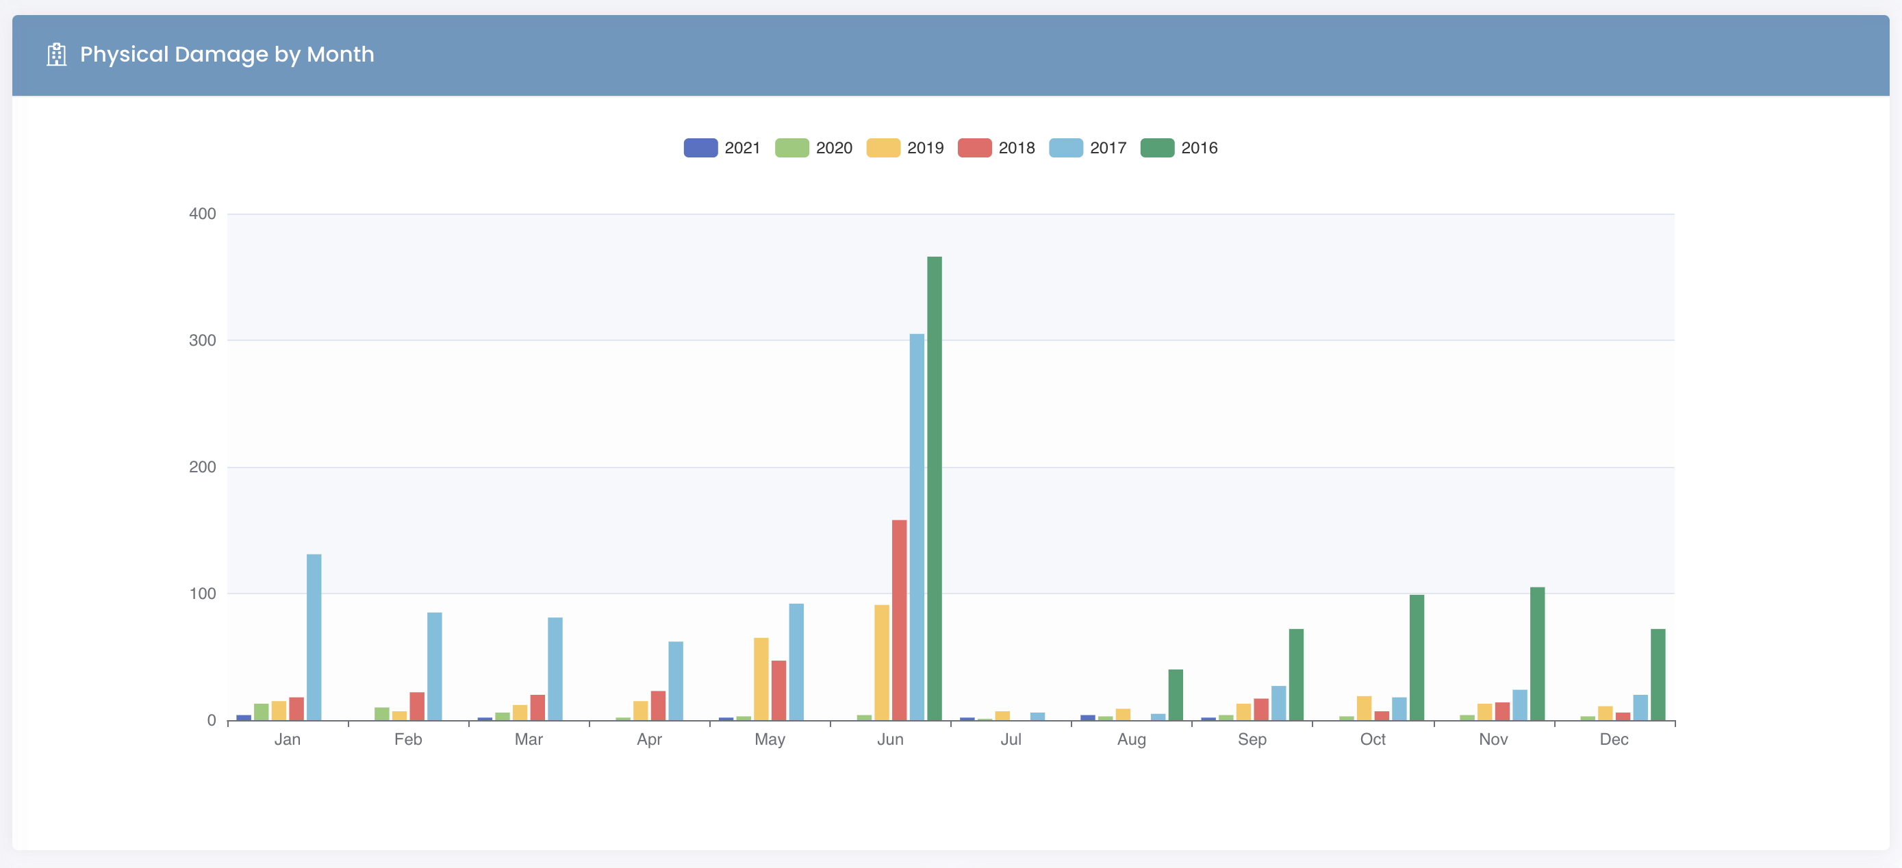Select the 2019 yellow bar in Jun
Viewport: 1902px width, 868px height.
coord(882,662)
